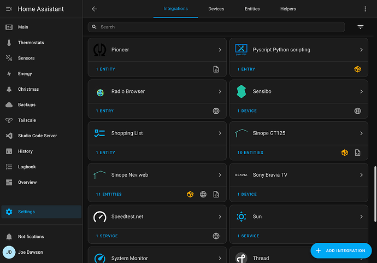Viewport: 377px width, 263px height.
Task: Expand Sony Bravia TV chevron
Action: [361, 175]
